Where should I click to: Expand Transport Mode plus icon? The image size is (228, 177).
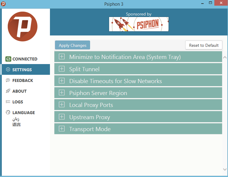[62, 129]
